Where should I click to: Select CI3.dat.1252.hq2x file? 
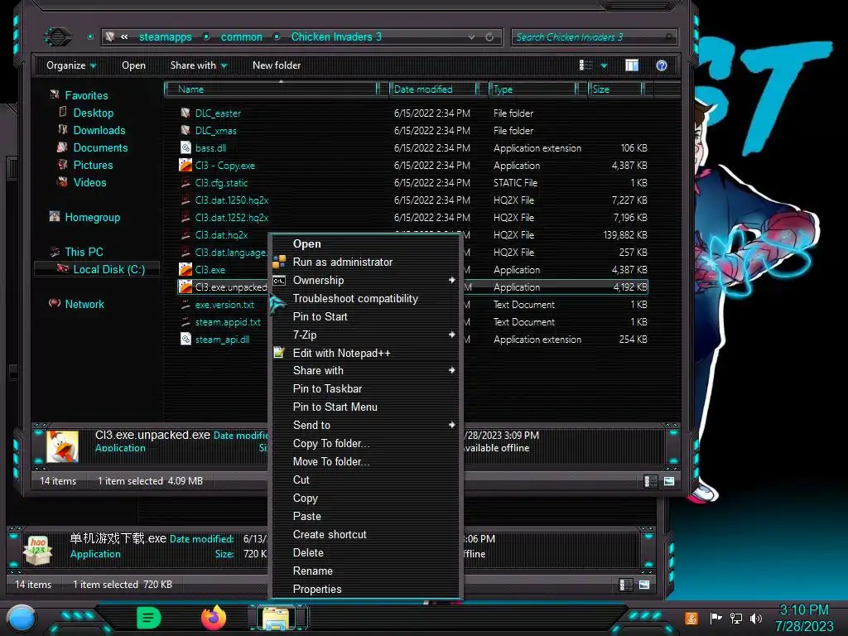pos(232,218)
